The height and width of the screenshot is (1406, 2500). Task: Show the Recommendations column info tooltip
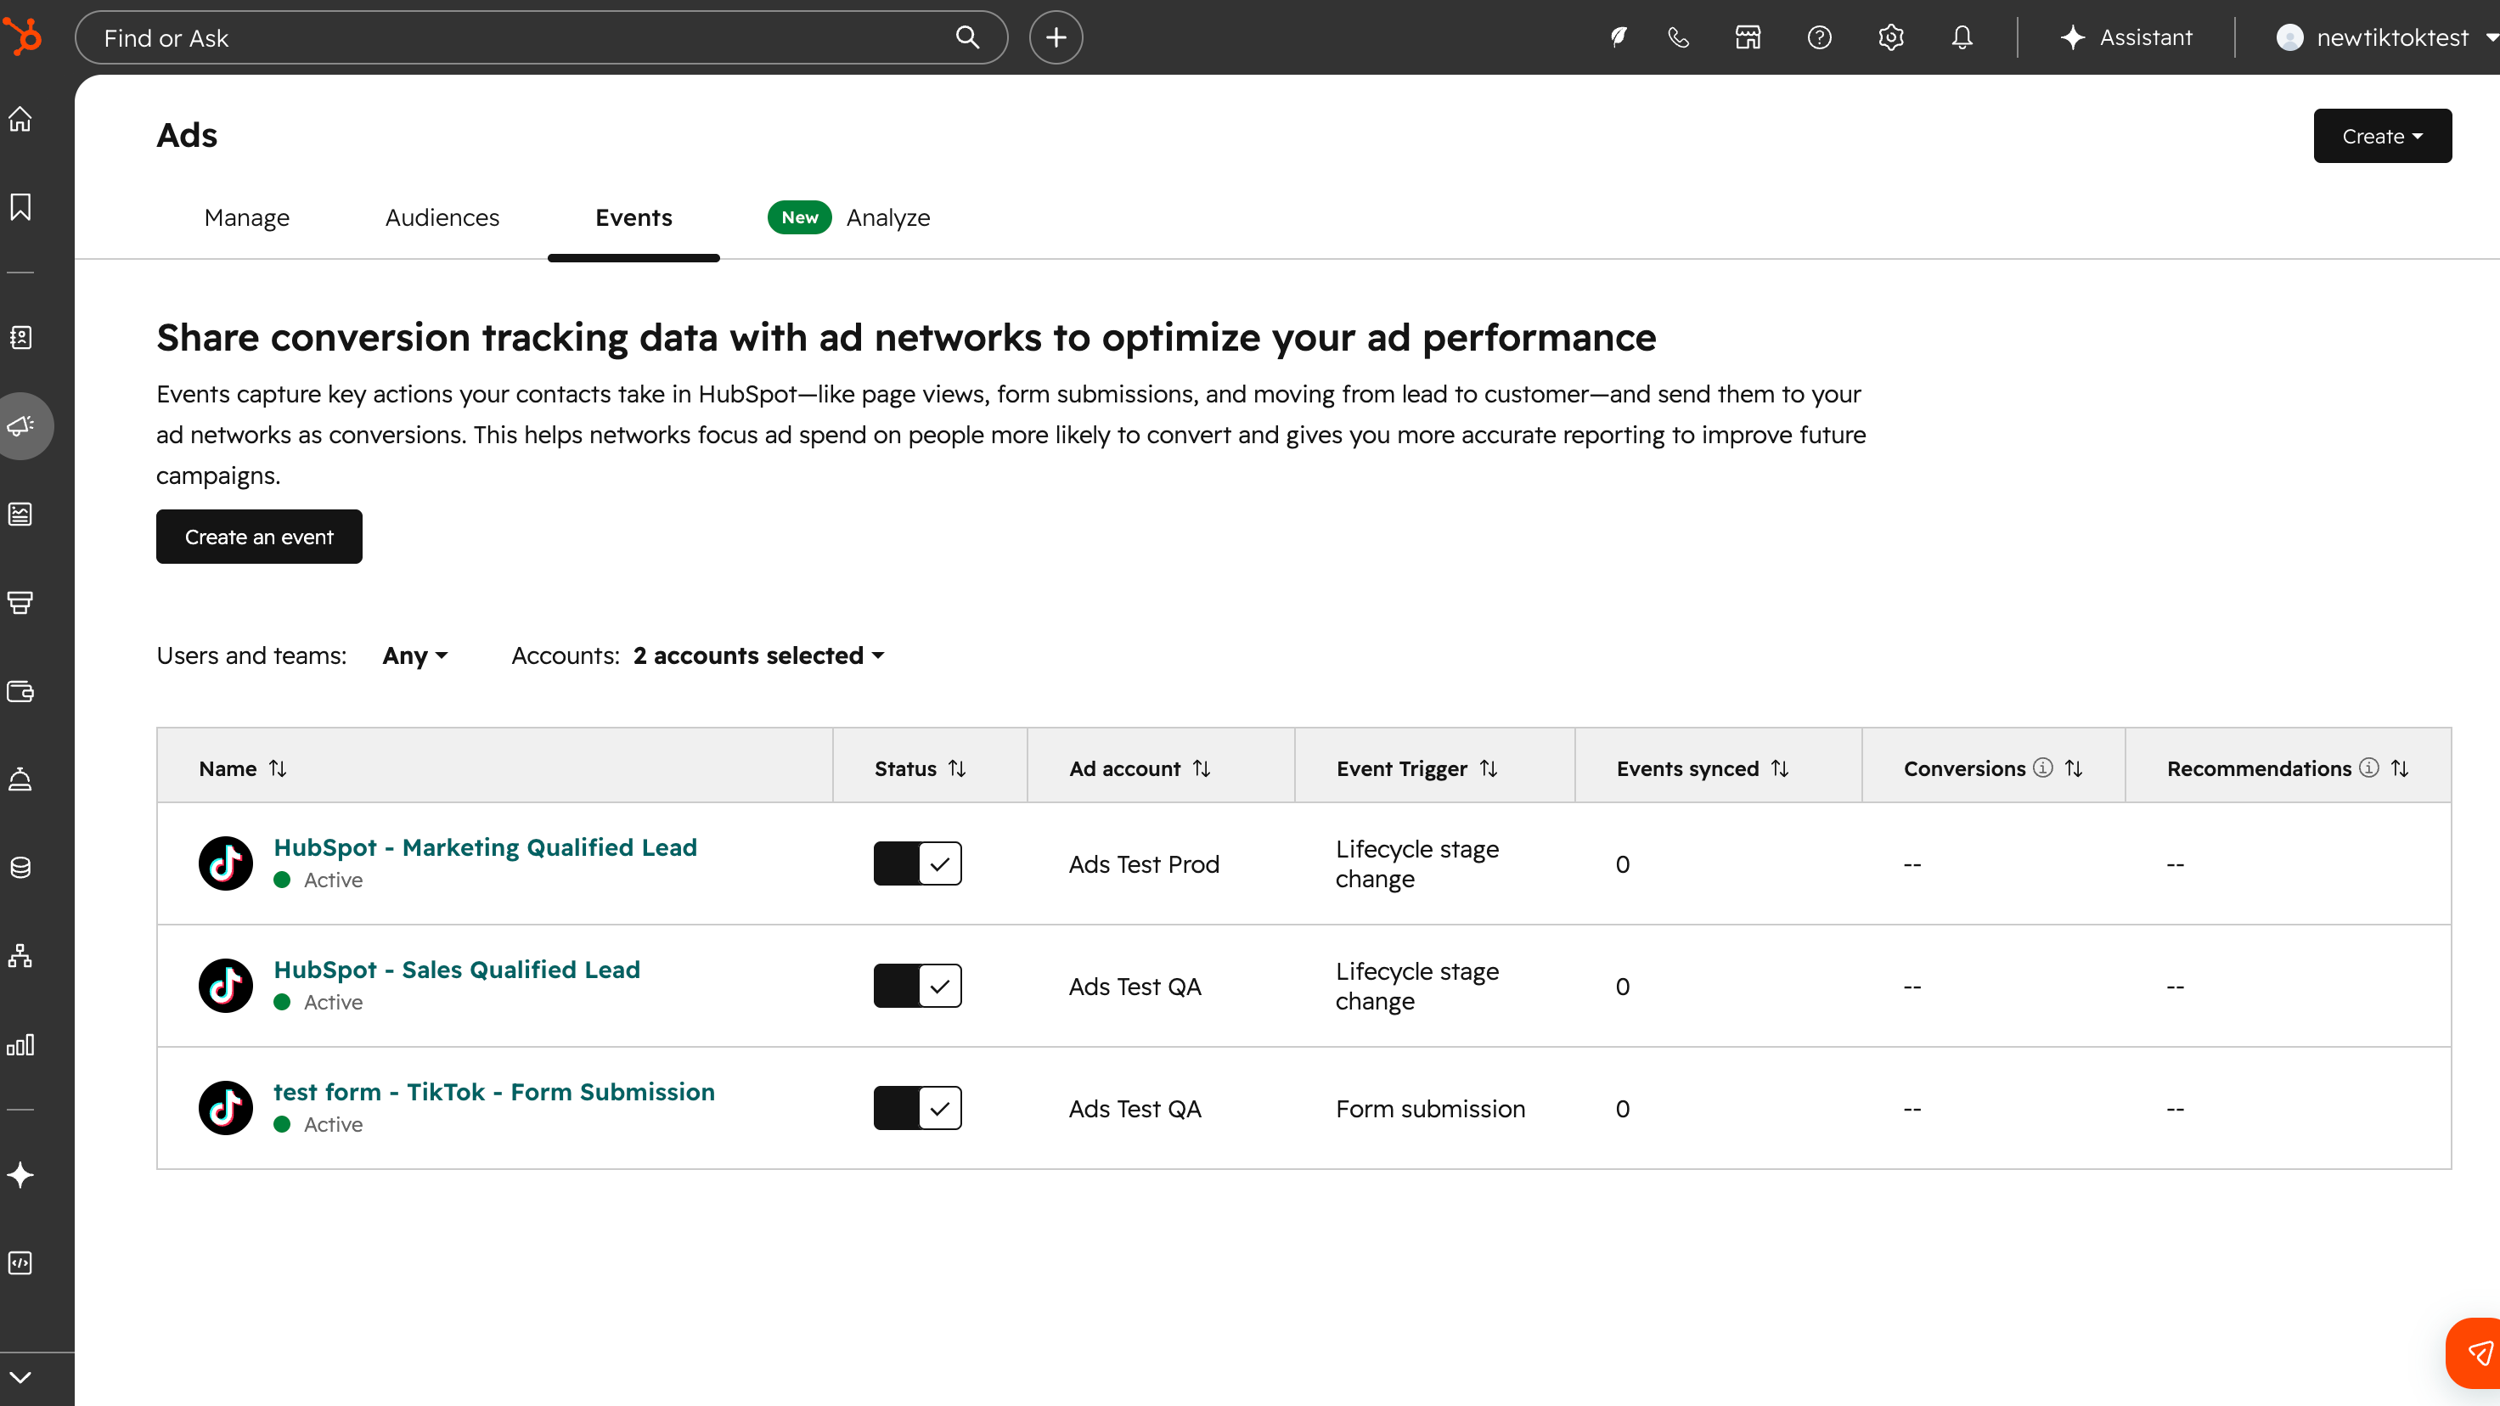[2368, 768]
